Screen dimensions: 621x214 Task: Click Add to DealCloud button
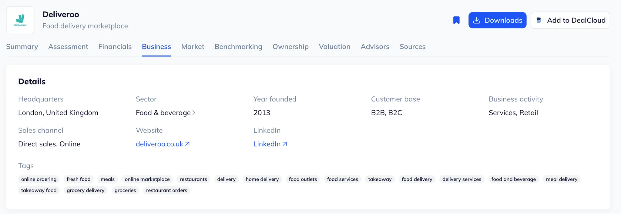pyautogui.click(x=570, y=20)
